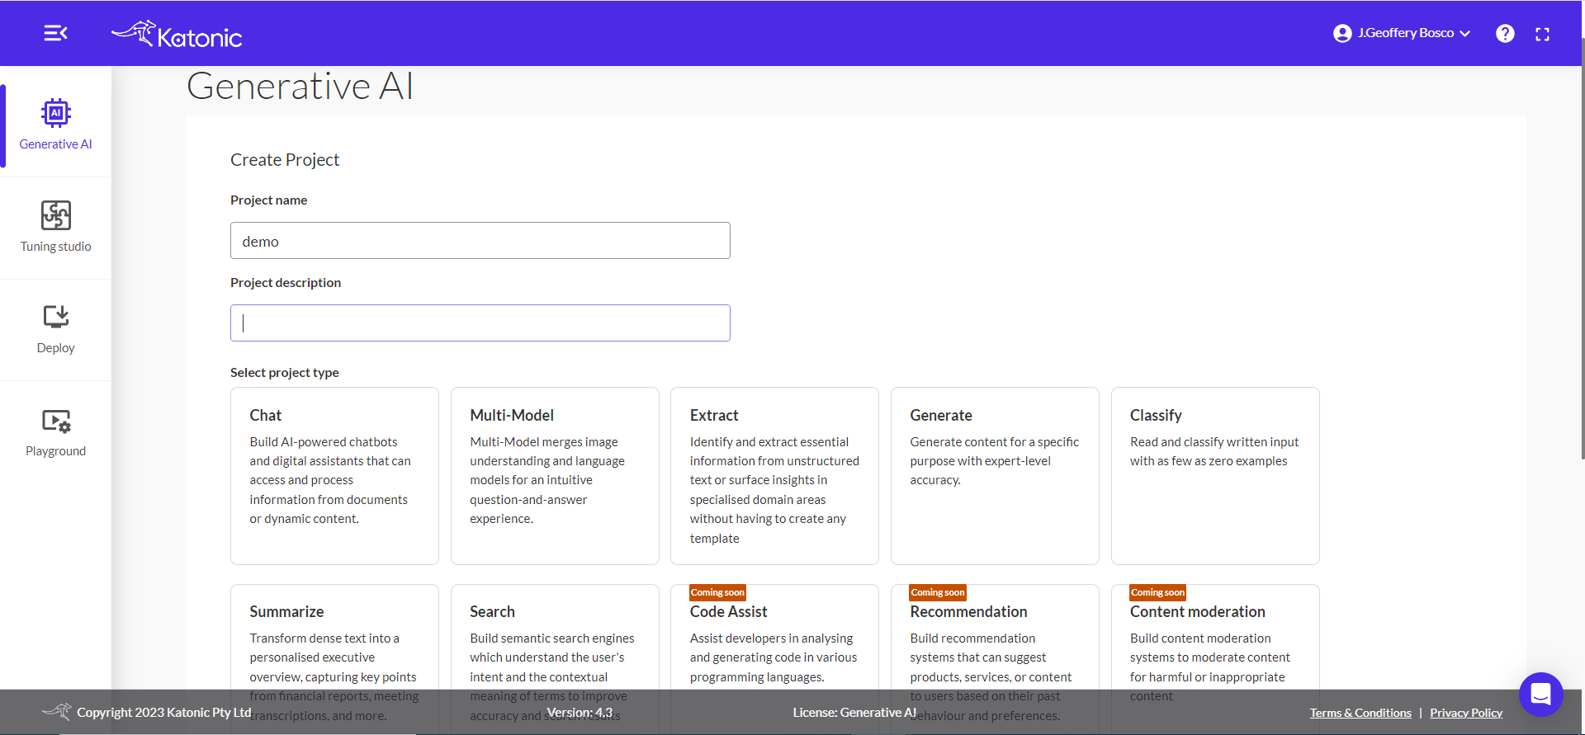The height and width of the screenshot is (735, 1585).
Task: Select the Generative AI sidebar label
Action: click(x=55, y=144)
